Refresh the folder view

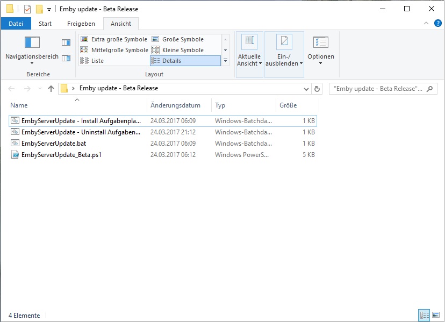[x=317, y=89]
